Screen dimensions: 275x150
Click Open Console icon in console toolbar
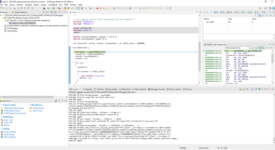click(x=265, y=89)
